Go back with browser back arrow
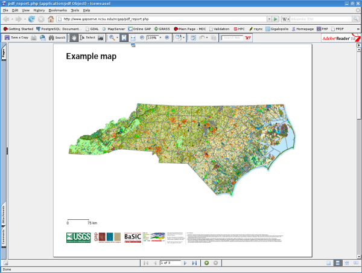 tap(6, 19)
